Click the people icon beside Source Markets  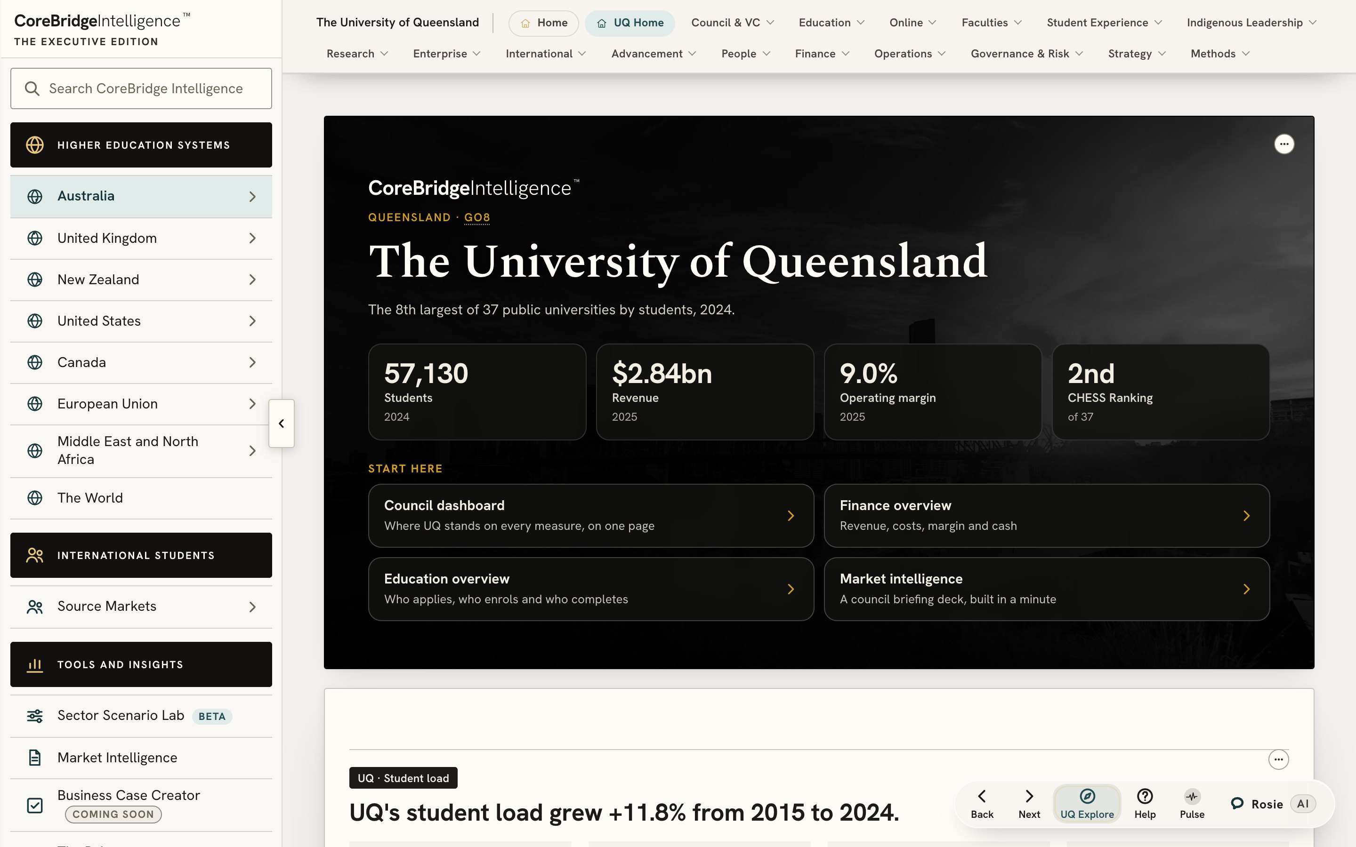coord(35,607)
